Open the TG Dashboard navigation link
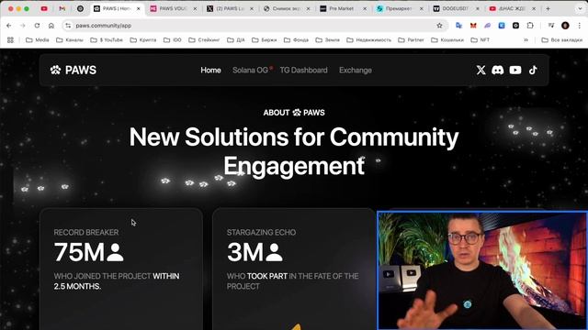Viewport: 588px width, 330px height. point(303,70)
